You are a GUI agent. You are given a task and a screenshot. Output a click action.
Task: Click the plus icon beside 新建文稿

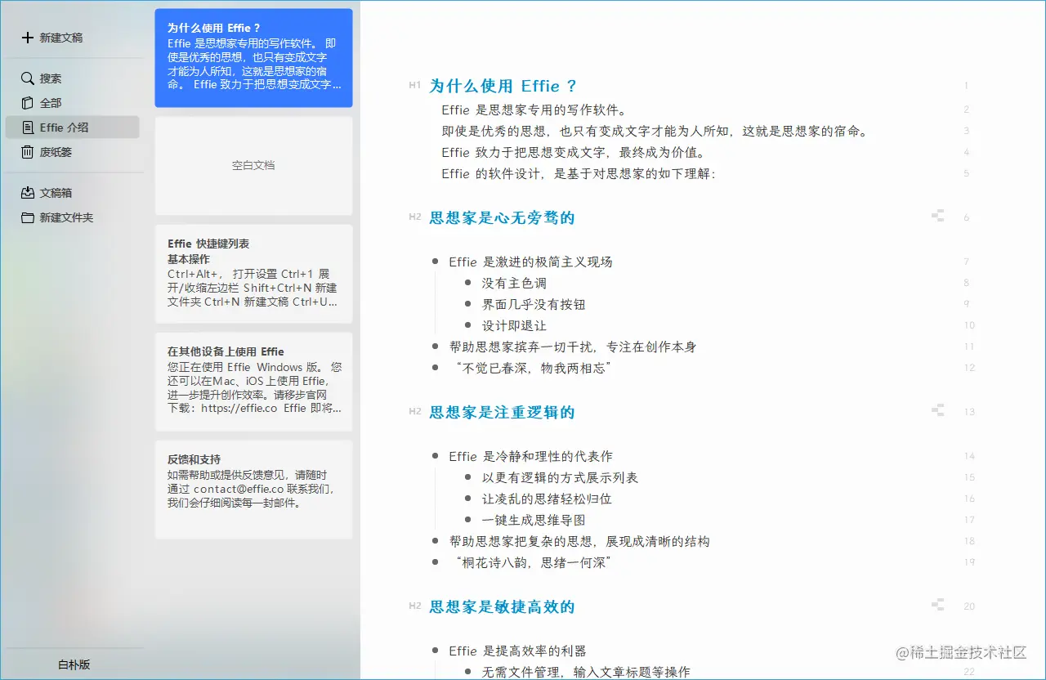point(27,38)
